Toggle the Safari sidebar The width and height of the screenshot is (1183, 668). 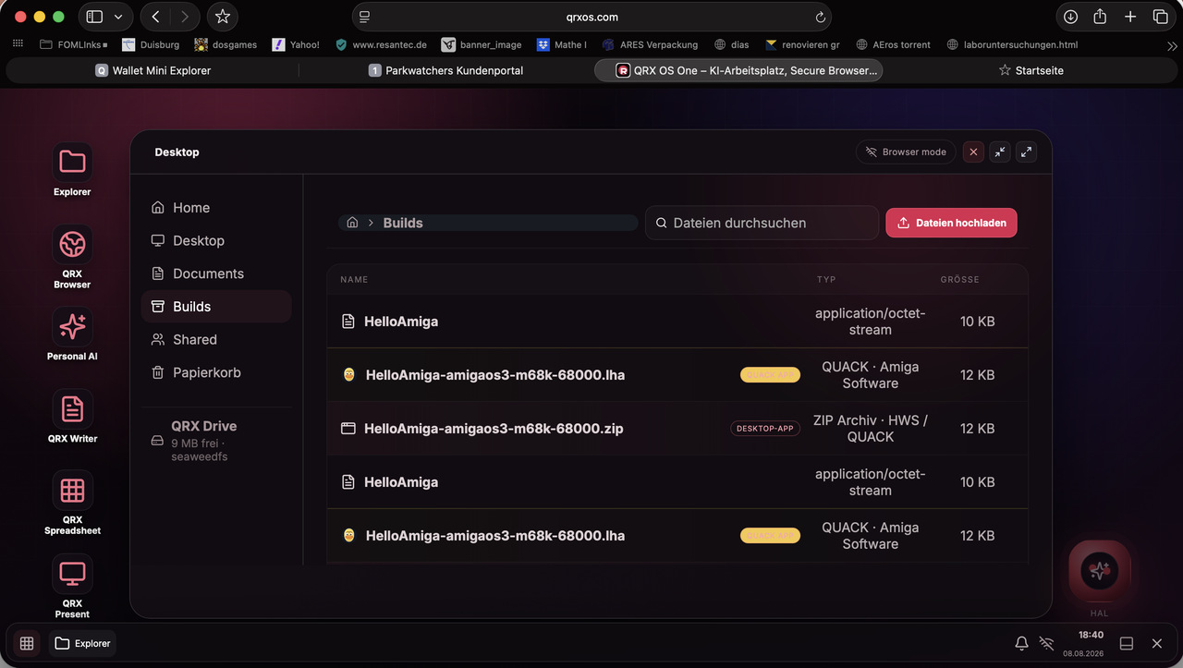(94, 17)
